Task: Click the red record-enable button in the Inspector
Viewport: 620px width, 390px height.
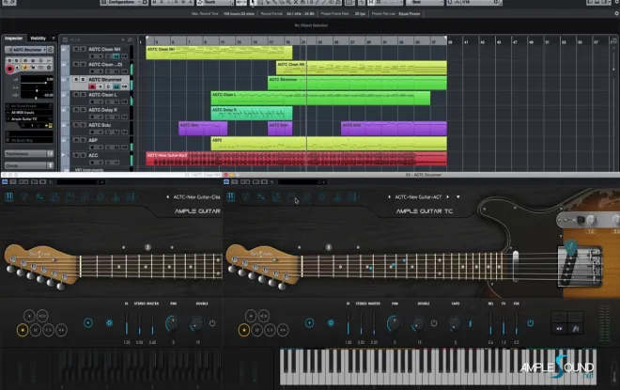Action: [x=9, y=69]
